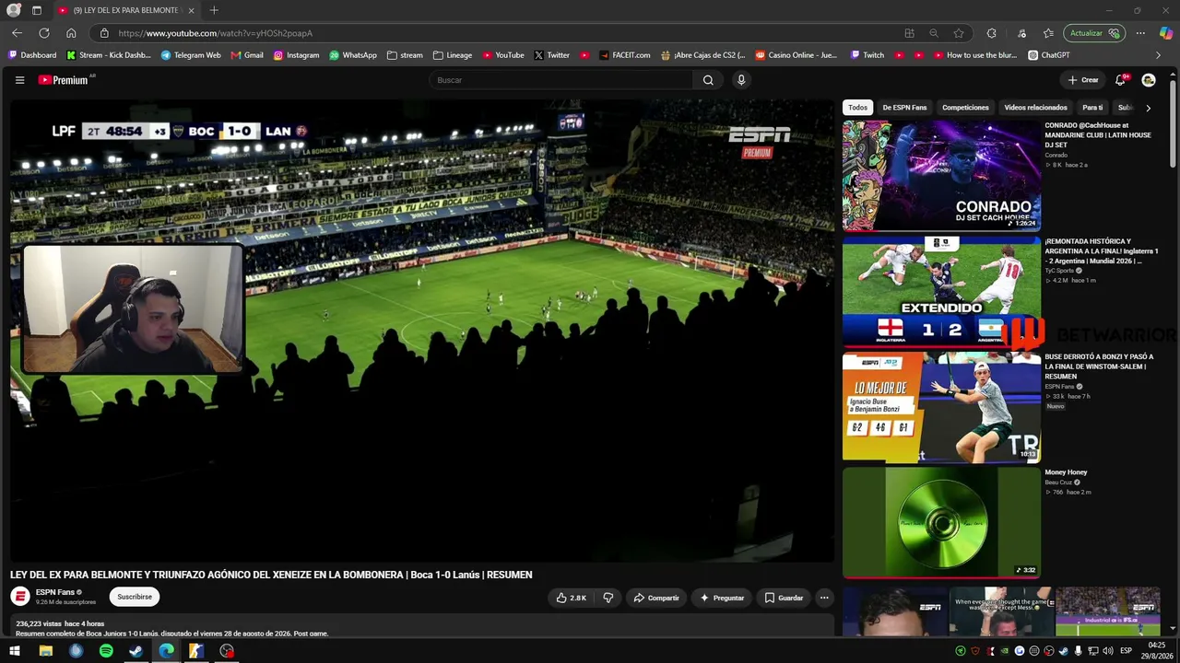Open the tab actions menu
Viewport: 1180px width, 663px height.
point(37,10)
